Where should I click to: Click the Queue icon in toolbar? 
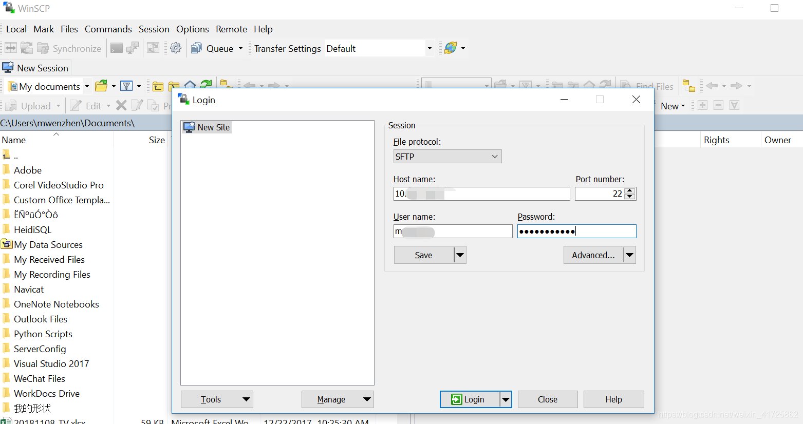[196, 48]
